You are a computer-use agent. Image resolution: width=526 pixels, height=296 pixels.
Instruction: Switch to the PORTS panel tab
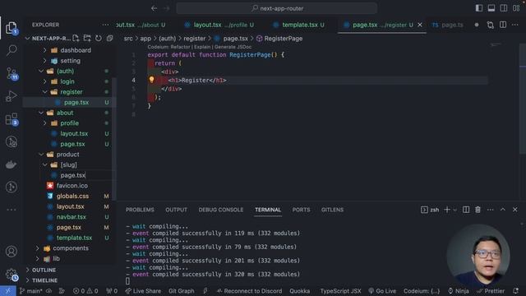pyautogui.click(x=301, y=210)
